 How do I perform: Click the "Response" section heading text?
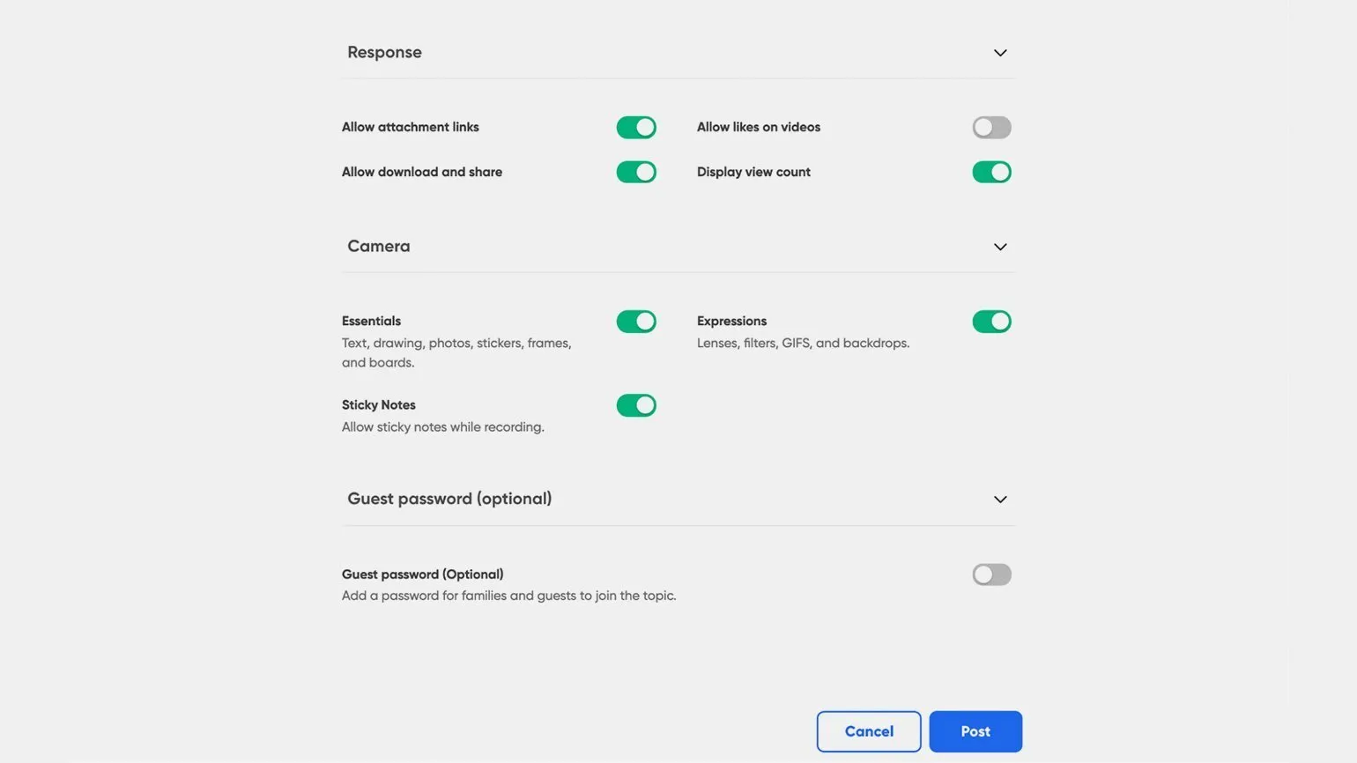point(384,52)
